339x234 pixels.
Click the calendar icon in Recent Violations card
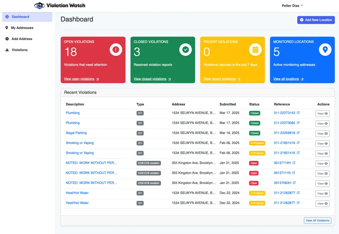[255, 50]
